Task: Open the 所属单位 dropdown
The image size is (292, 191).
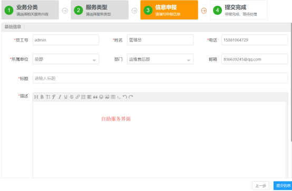Action: pos(66,59)
